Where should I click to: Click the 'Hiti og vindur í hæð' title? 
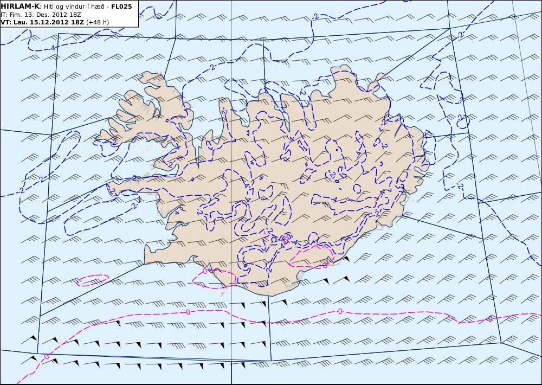pyautogui.click(x=74, y=7)
